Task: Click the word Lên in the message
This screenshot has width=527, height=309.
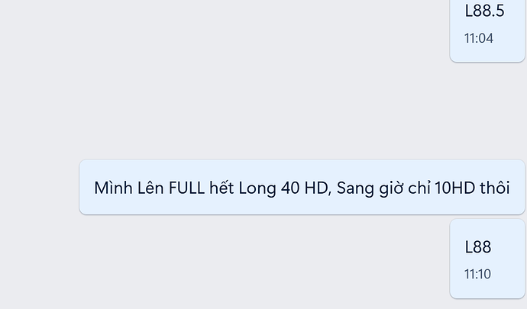Action: (x=150, y=188)
